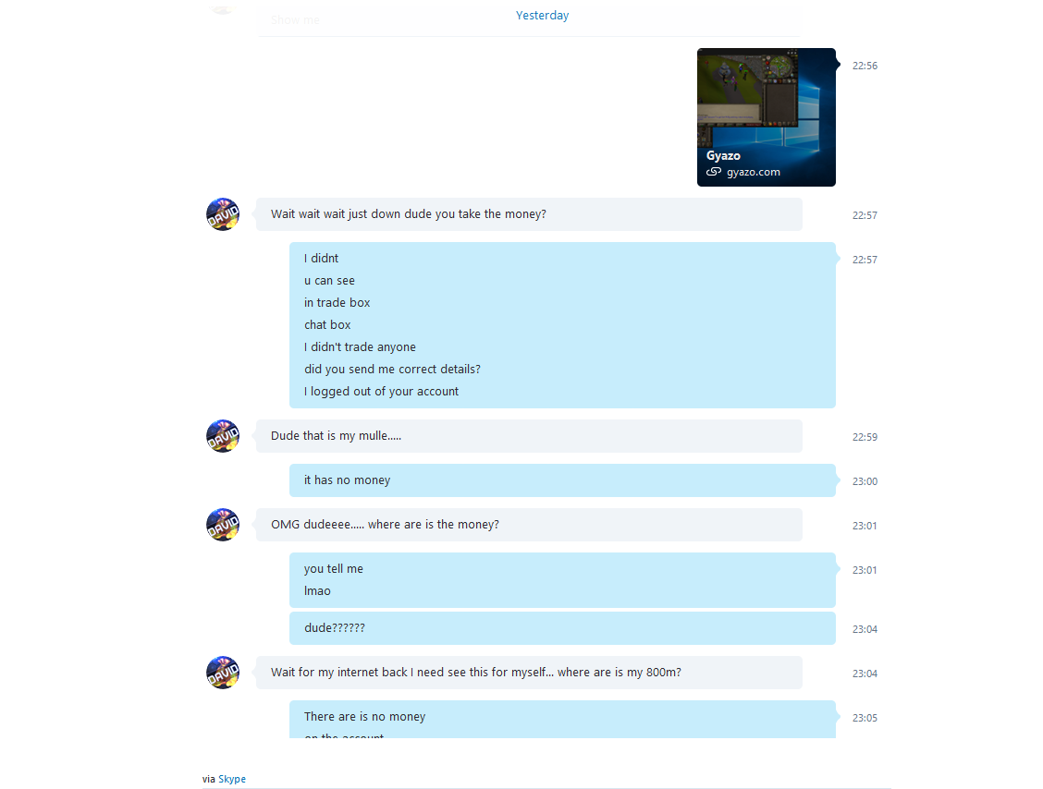Image resolution: width=1043 pixels, height=789 pixels.
Task: Click the 22:56 timestamp next to Gyazo card
Action: tap(865, 66)
